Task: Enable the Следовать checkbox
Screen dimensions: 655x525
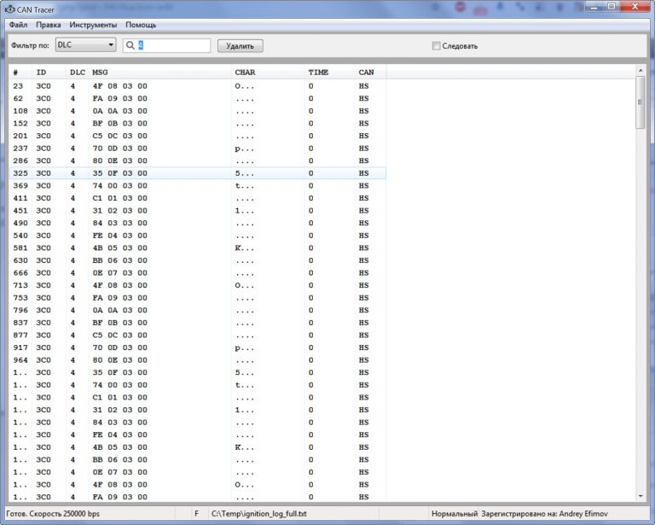Action: (436, 46)
